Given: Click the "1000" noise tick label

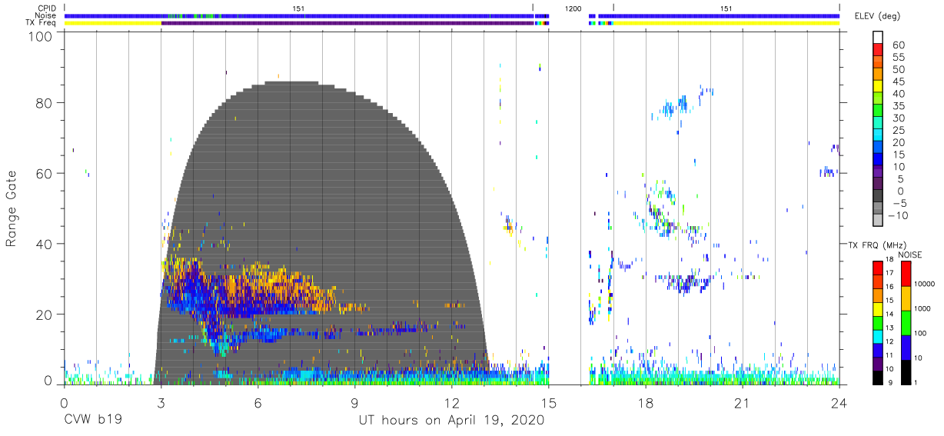Looking at the screenshot, I should [x=924, y=308].
